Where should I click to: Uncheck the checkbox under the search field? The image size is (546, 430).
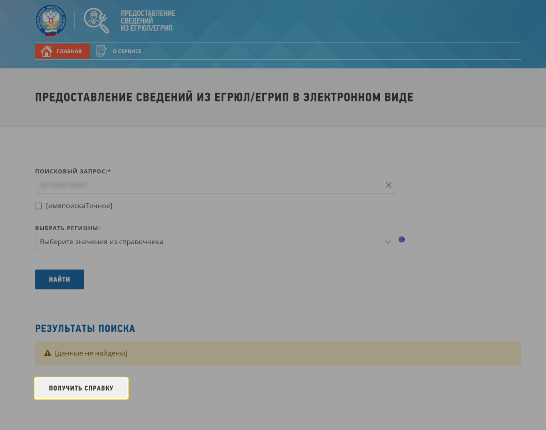(38, 206)
